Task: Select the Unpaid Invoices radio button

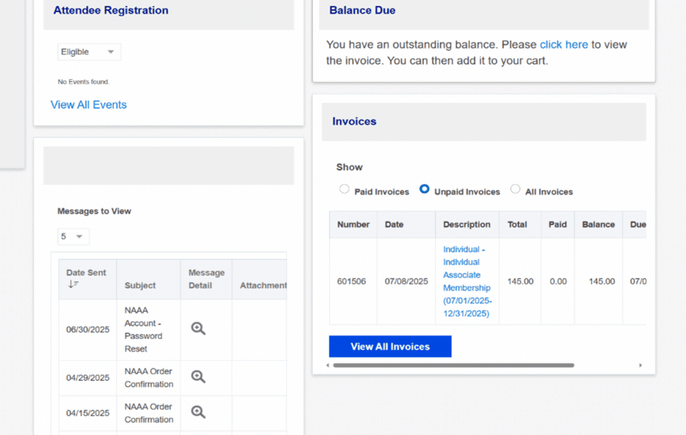Action: 424,189
